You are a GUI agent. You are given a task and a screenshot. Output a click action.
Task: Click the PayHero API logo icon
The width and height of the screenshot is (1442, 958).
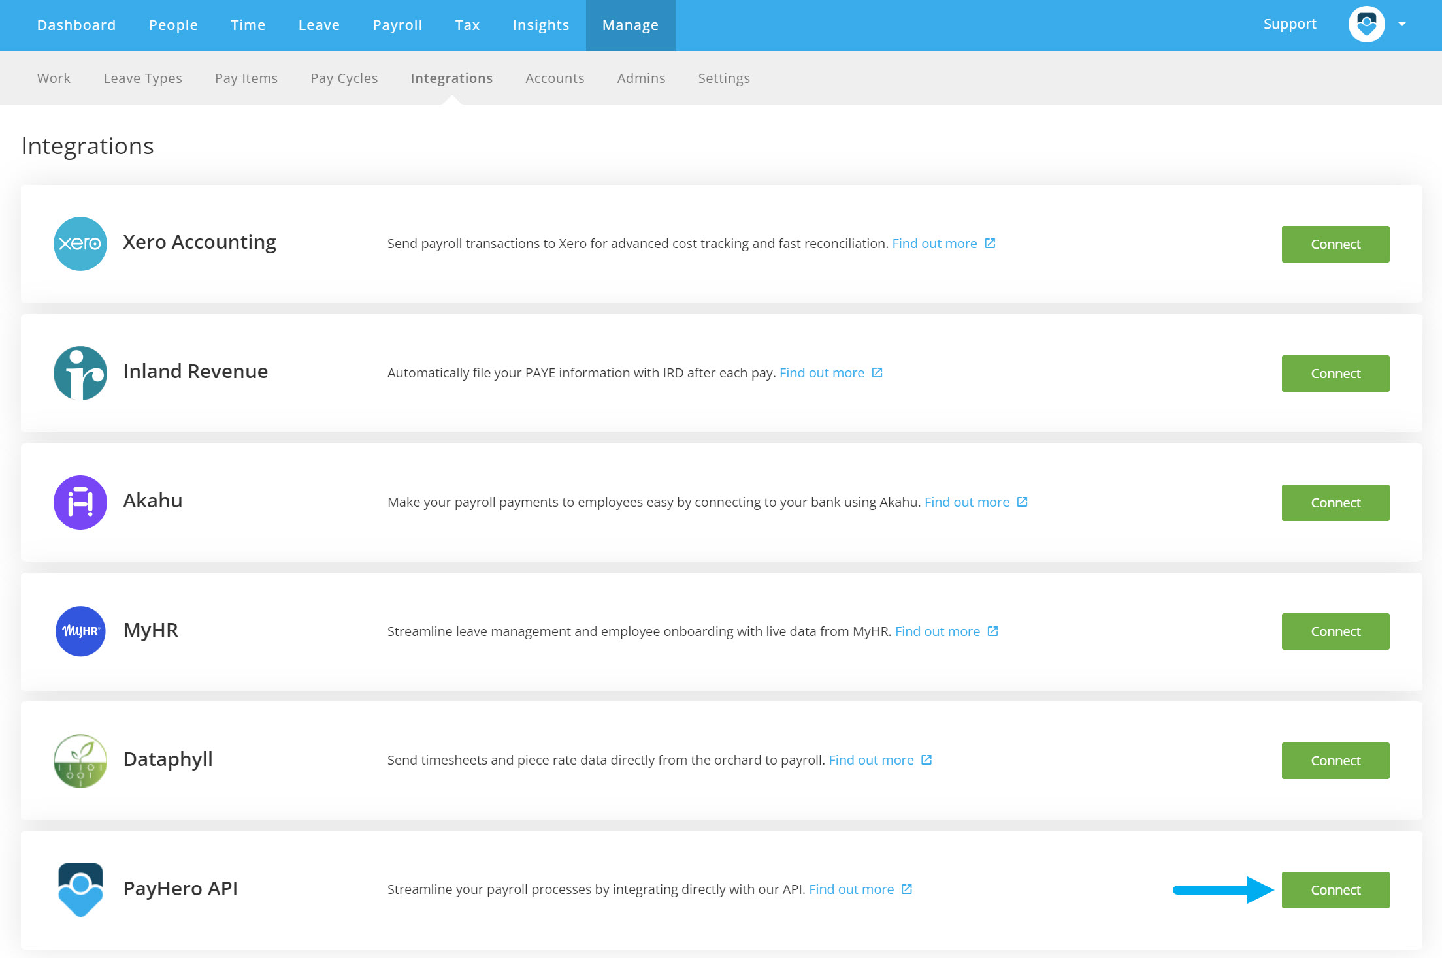tap(80, 889)
